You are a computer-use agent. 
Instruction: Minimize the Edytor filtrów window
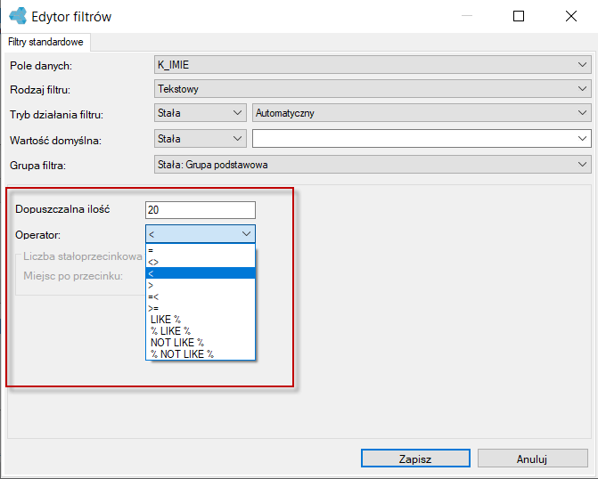coord(467,16)
